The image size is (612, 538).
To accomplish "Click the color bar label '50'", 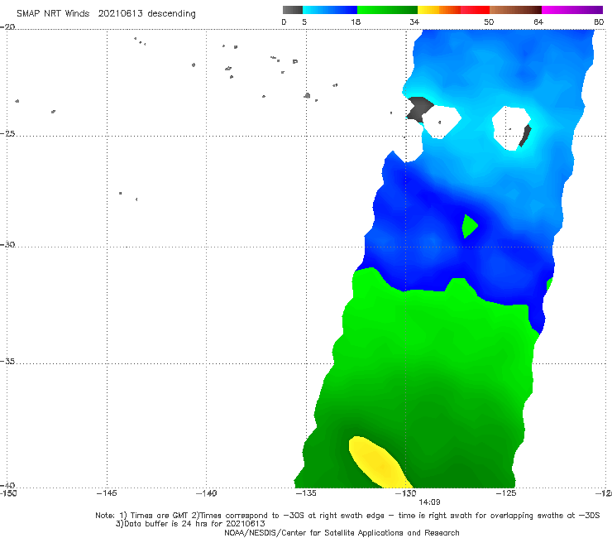I will 489,22.
